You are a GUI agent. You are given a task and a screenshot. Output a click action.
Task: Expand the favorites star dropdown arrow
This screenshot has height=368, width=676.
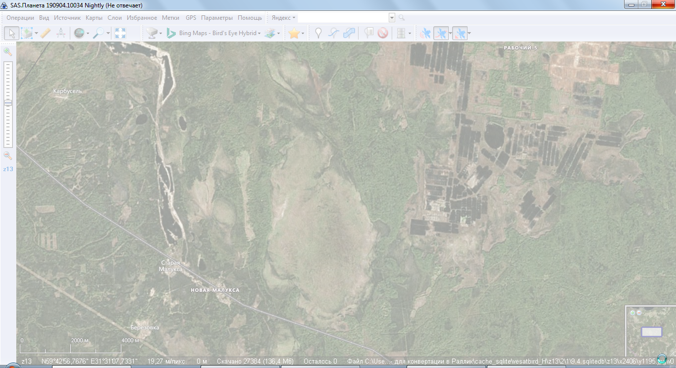click(x=303, y=34)
